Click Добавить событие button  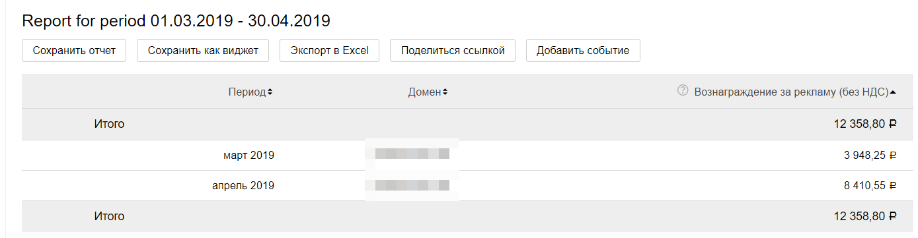(x=583, y=51)
